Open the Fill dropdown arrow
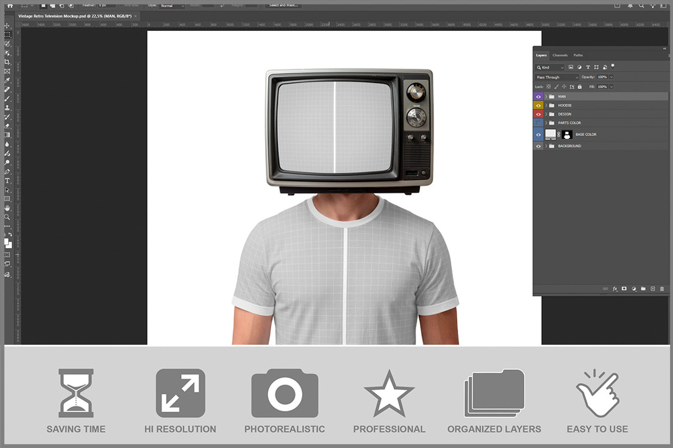 (611, 87)
